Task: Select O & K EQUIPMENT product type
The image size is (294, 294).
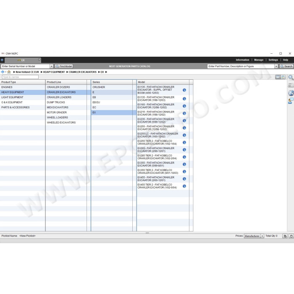Action: pos(23,102)
